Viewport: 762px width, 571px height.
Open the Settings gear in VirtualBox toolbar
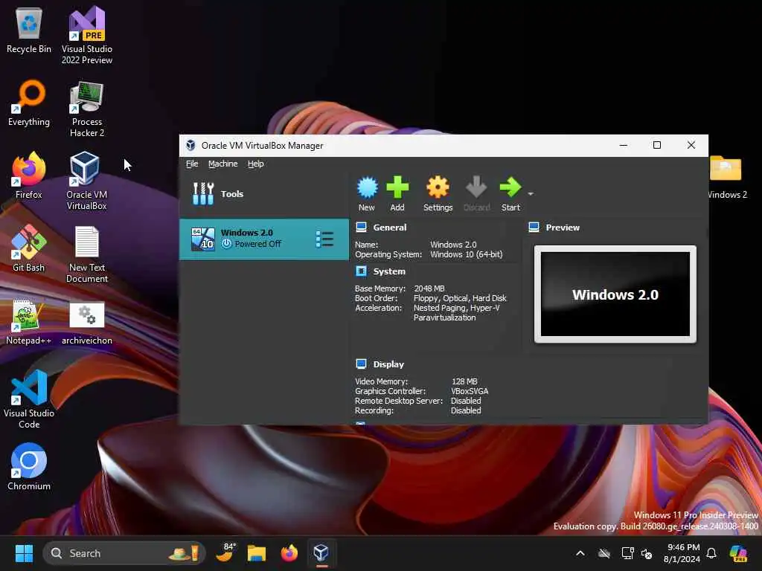pos(438,193)
